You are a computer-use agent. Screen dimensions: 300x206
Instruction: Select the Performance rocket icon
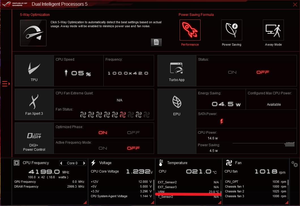190,30
